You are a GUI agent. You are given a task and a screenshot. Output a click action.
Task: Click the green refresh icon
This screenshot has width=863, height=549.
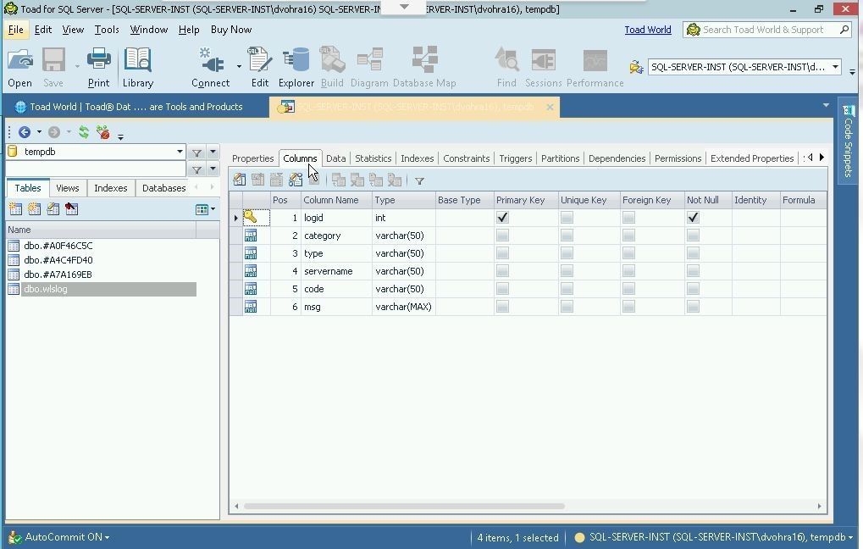(x=84, y=132)
